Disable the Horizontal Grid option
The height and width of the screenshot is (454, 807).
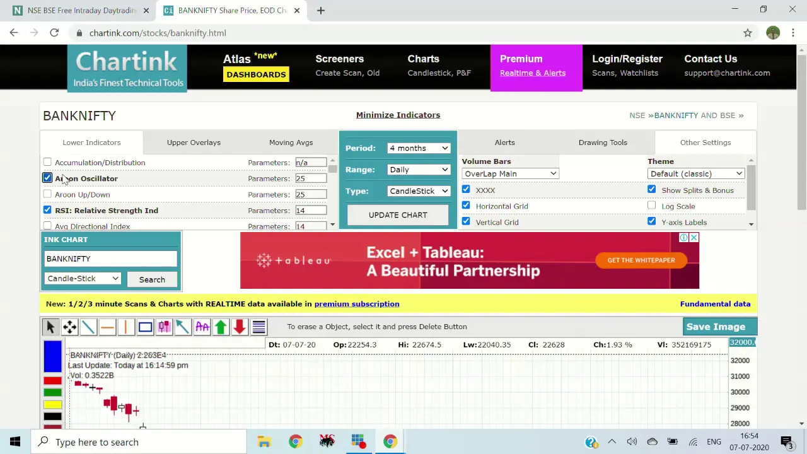466,206
